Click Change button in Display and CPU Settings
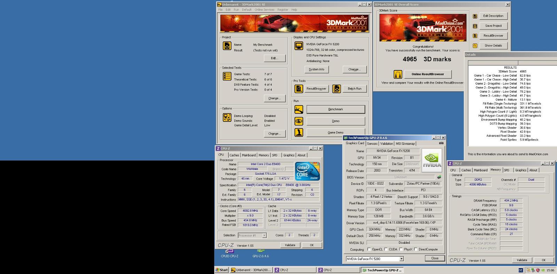557x274 pixels. (354, 69)
